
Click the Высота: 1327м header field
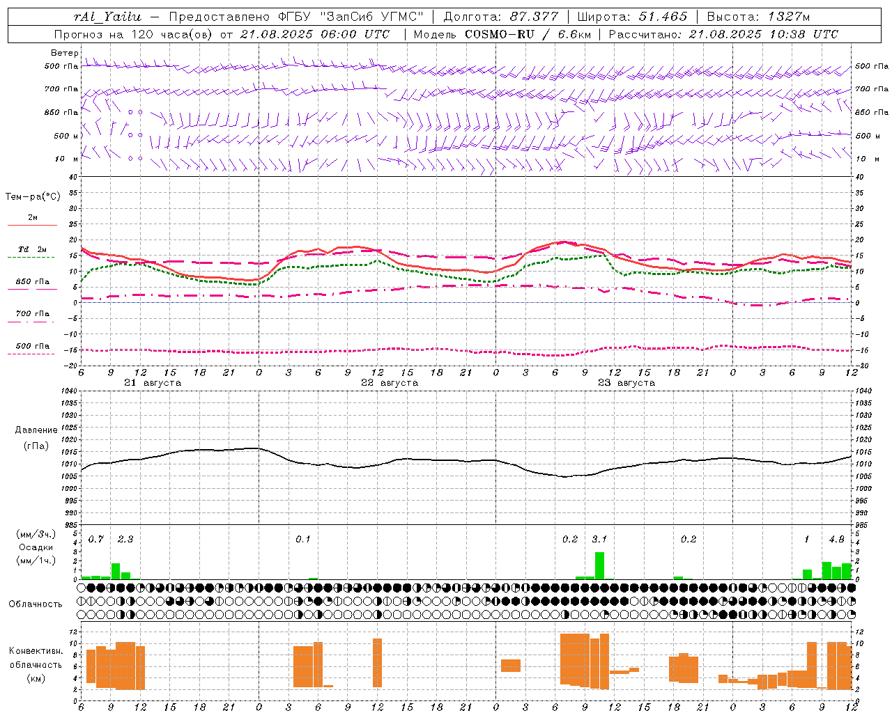pyautogui.click(x=758, y=17)
